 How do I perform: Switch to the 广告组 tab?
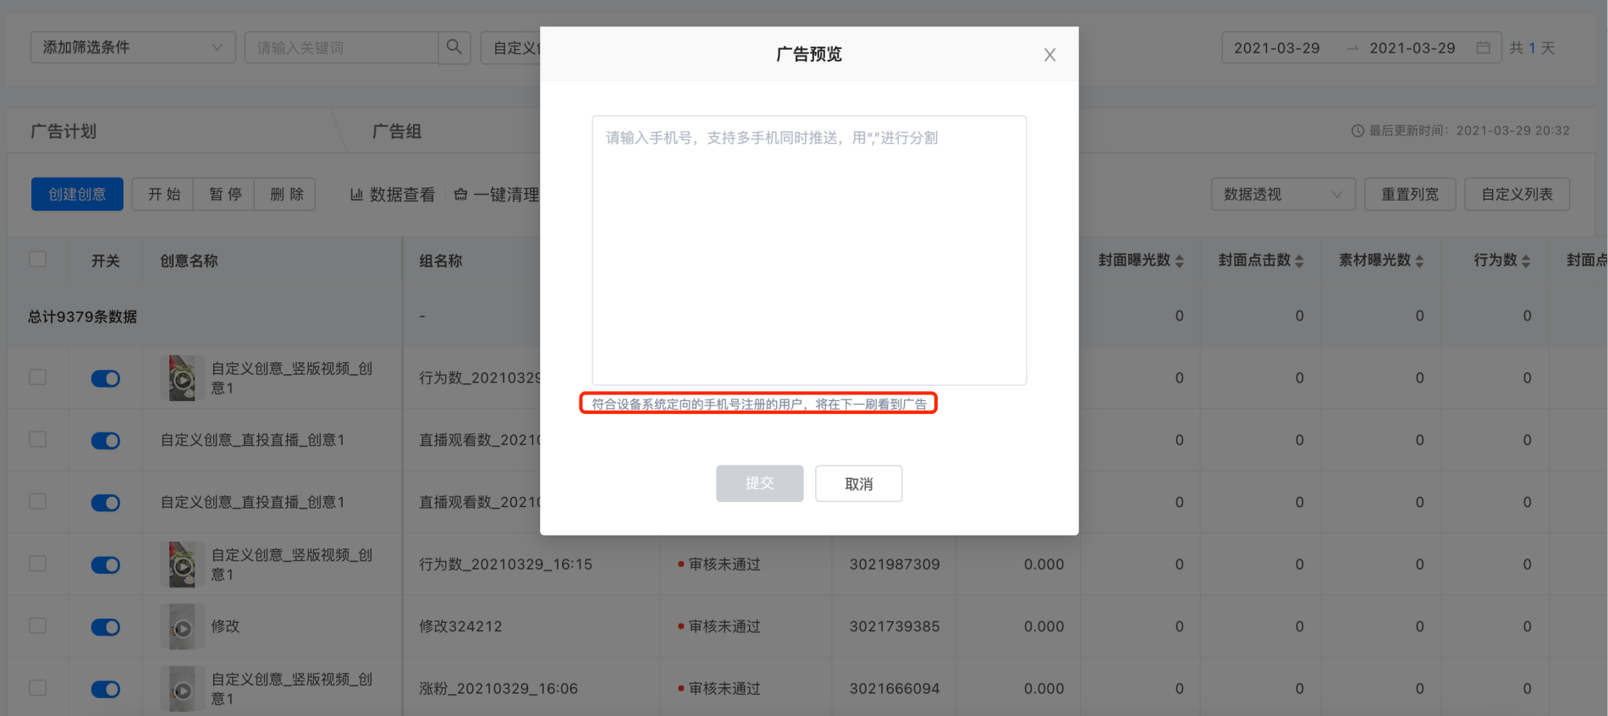point(397,131)
